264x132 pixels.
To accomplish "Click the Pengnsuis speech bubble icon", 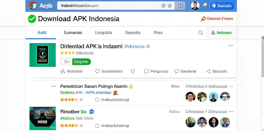I will pos(146,71).
